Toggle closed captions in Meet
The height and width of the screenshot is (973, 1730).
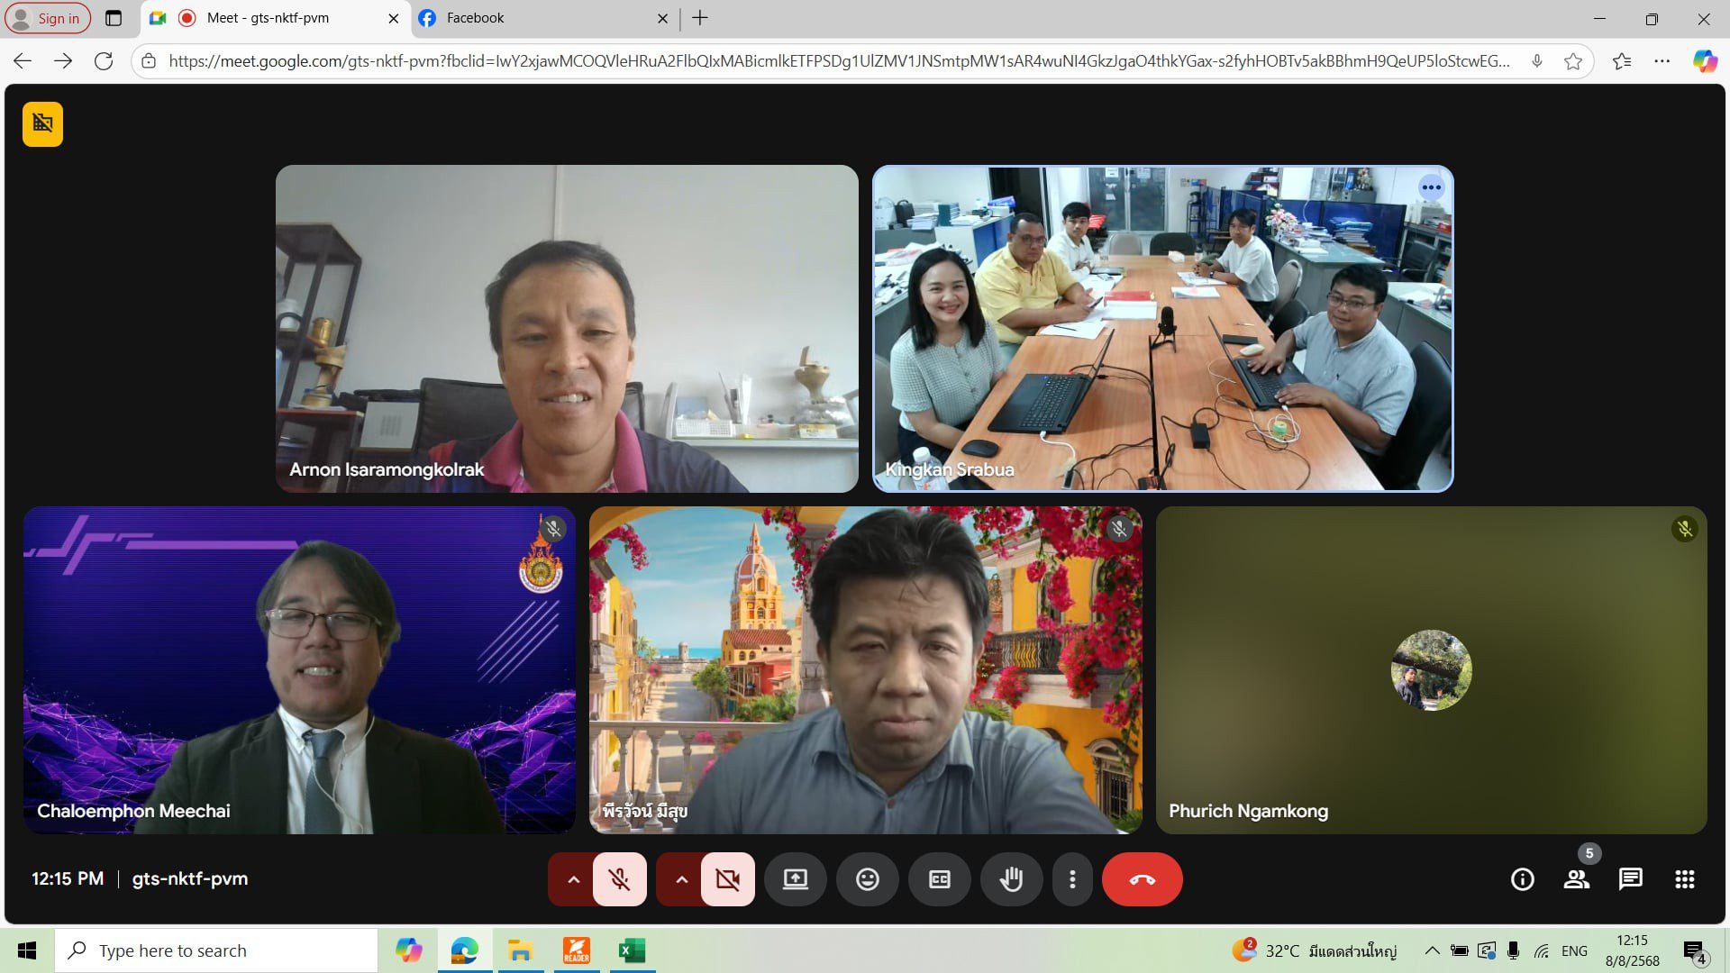click(939, 879)
